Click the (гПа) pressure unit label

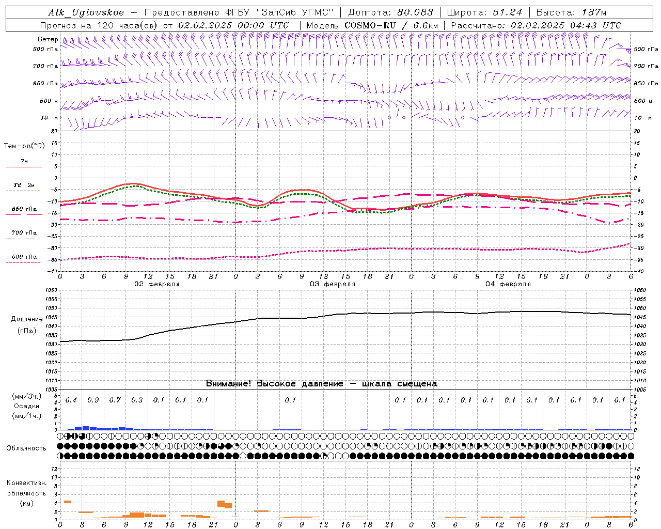(27, 331)
